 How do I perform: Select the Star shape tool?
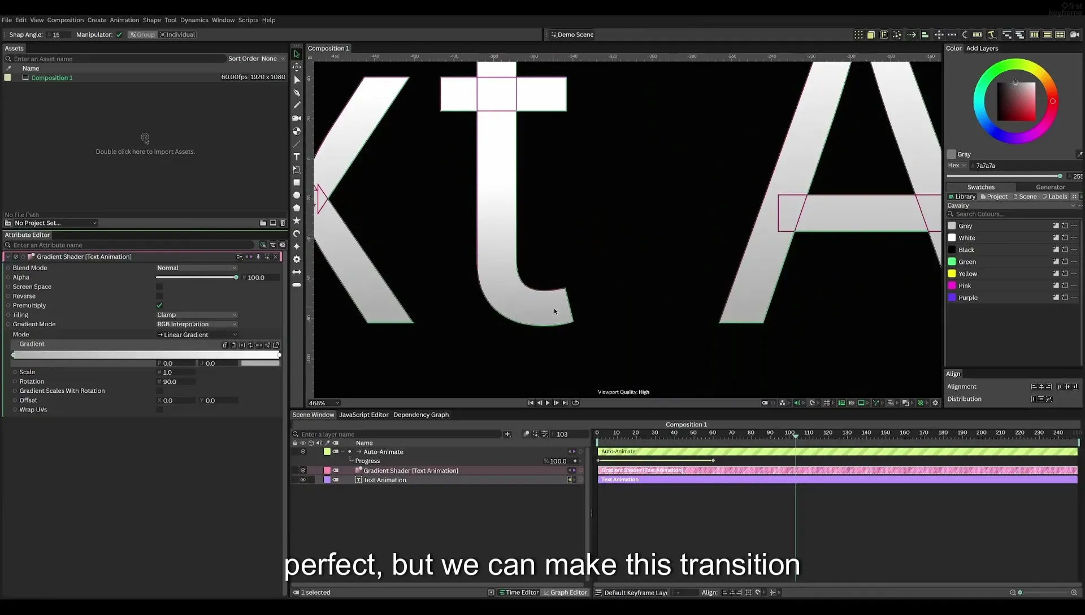pos(297,220)
